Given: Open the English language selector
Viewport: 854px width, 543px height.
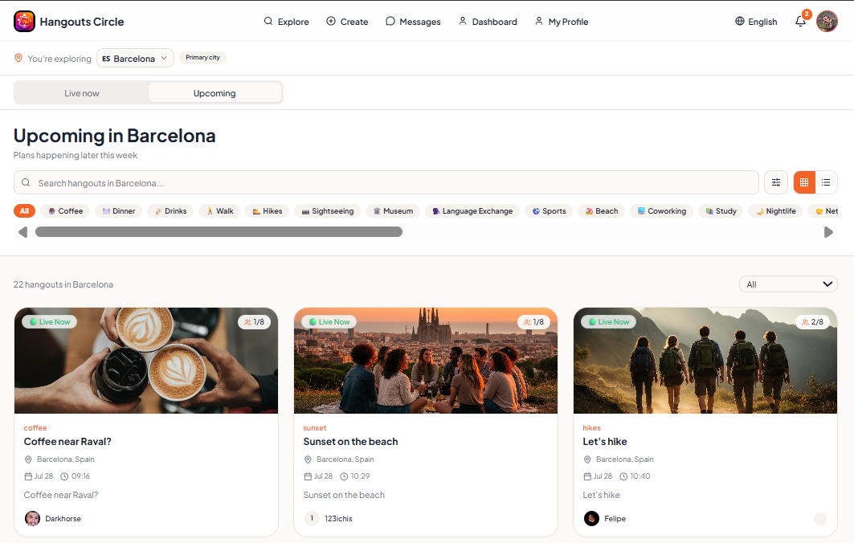Looking at the screenshot, I should [756, 22].
